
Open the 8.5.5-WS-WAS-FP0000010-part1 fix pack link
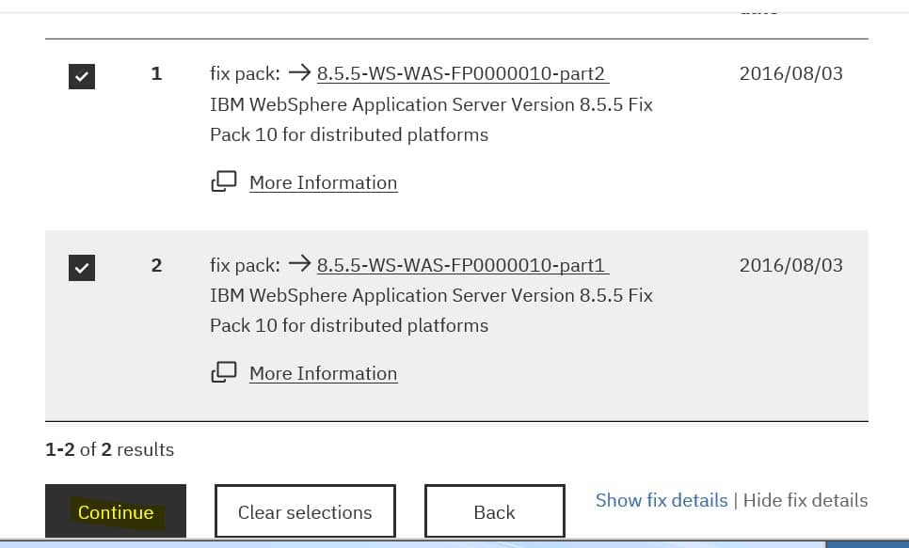463,265
